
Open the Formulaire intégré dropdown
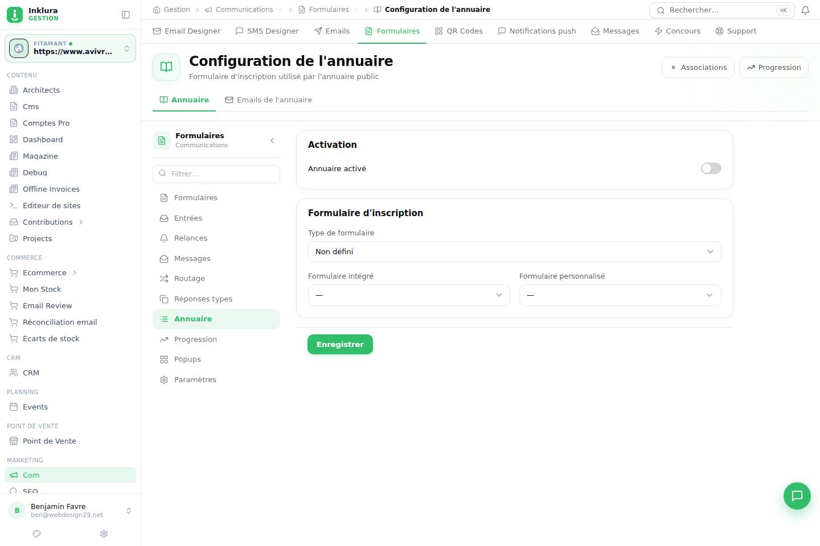[x=409, y=295]
